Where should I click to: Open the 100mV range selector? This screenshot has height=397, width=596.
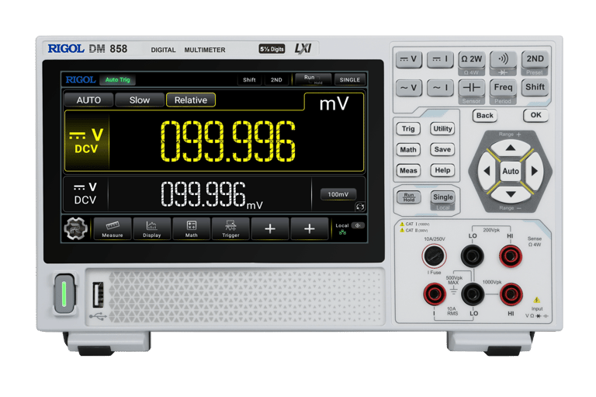(338, 194)
